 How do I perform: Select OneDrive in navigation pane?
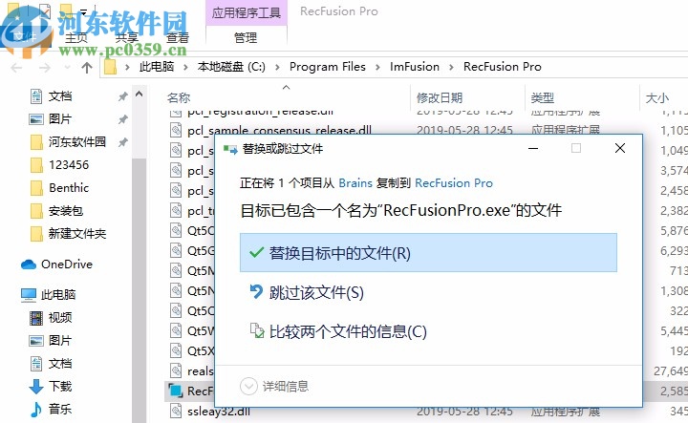pos(67,264)
